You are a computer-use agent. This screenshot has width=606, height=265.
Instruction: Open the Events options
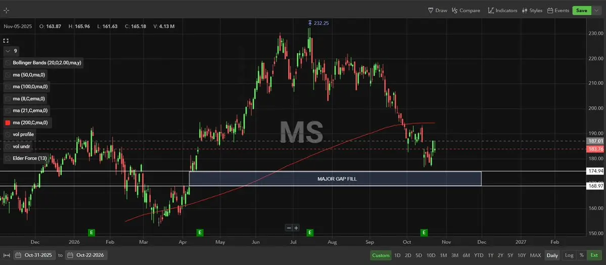coord(558,11)
